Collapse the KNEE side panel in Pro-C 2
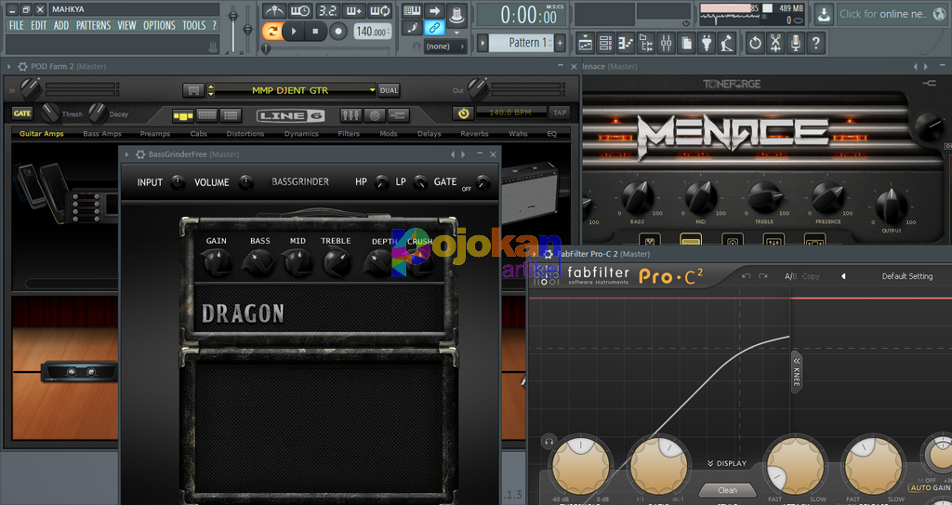The width and height of the screenshot is (952, 505). pos(796,372)
